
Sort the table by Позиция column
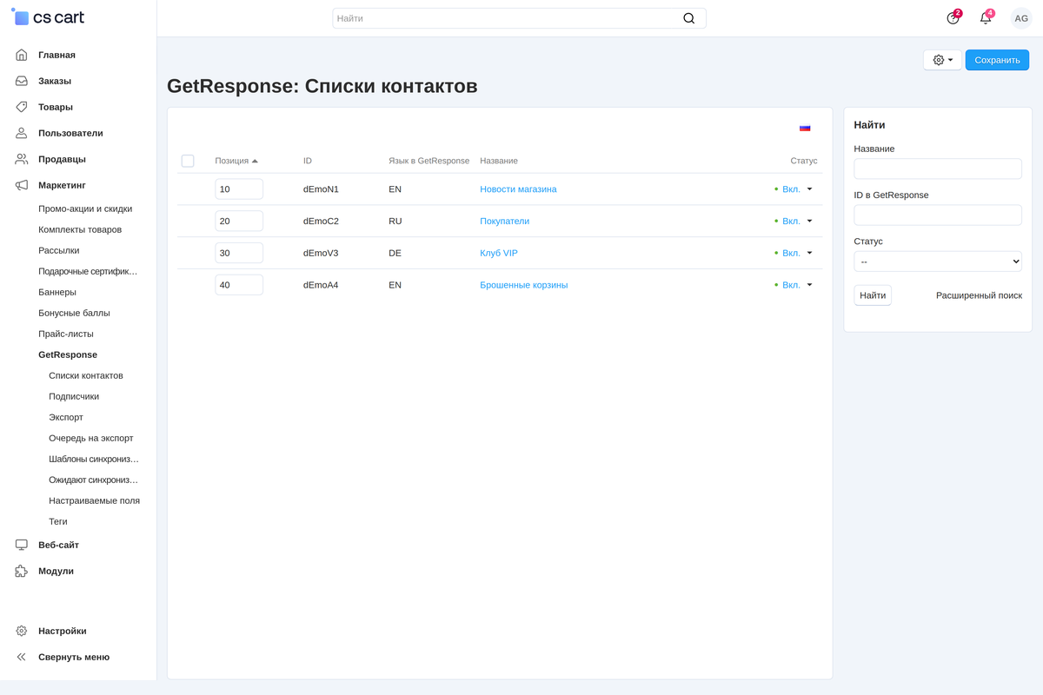click(x=236, y=161)
